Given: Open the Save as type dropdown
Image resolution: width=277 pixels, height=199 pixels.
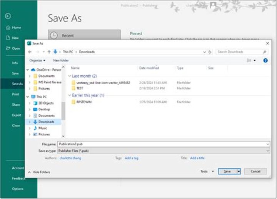Looking at the screenshot, I should coord(268,151).
